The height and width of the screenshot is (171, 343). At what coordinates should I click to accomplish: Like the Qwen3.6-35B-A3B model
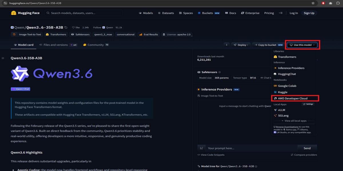pos(76,28)
